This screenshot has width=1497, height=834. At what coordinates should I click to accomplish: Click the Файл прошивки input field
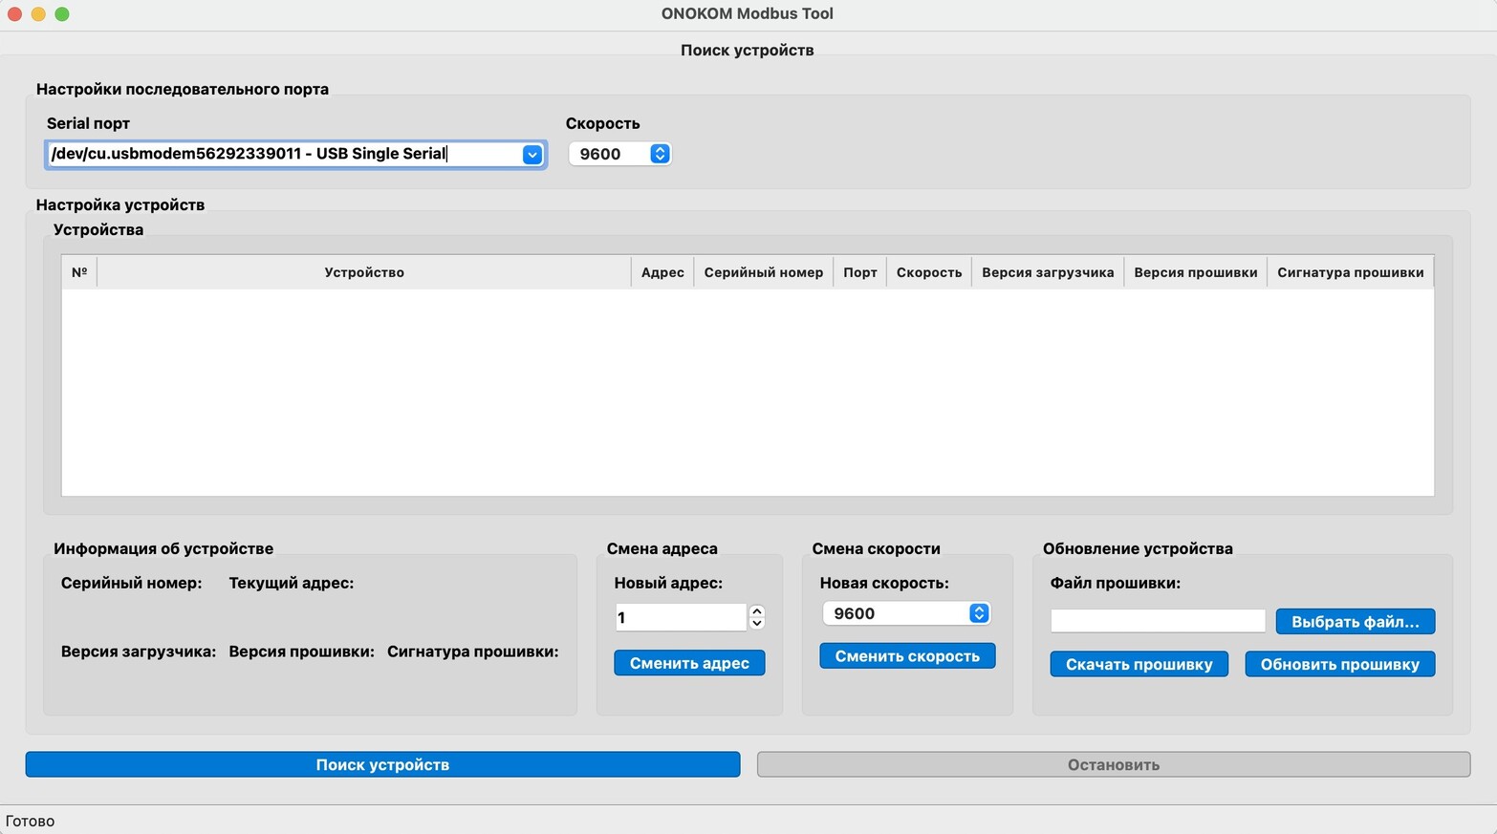1157,620
